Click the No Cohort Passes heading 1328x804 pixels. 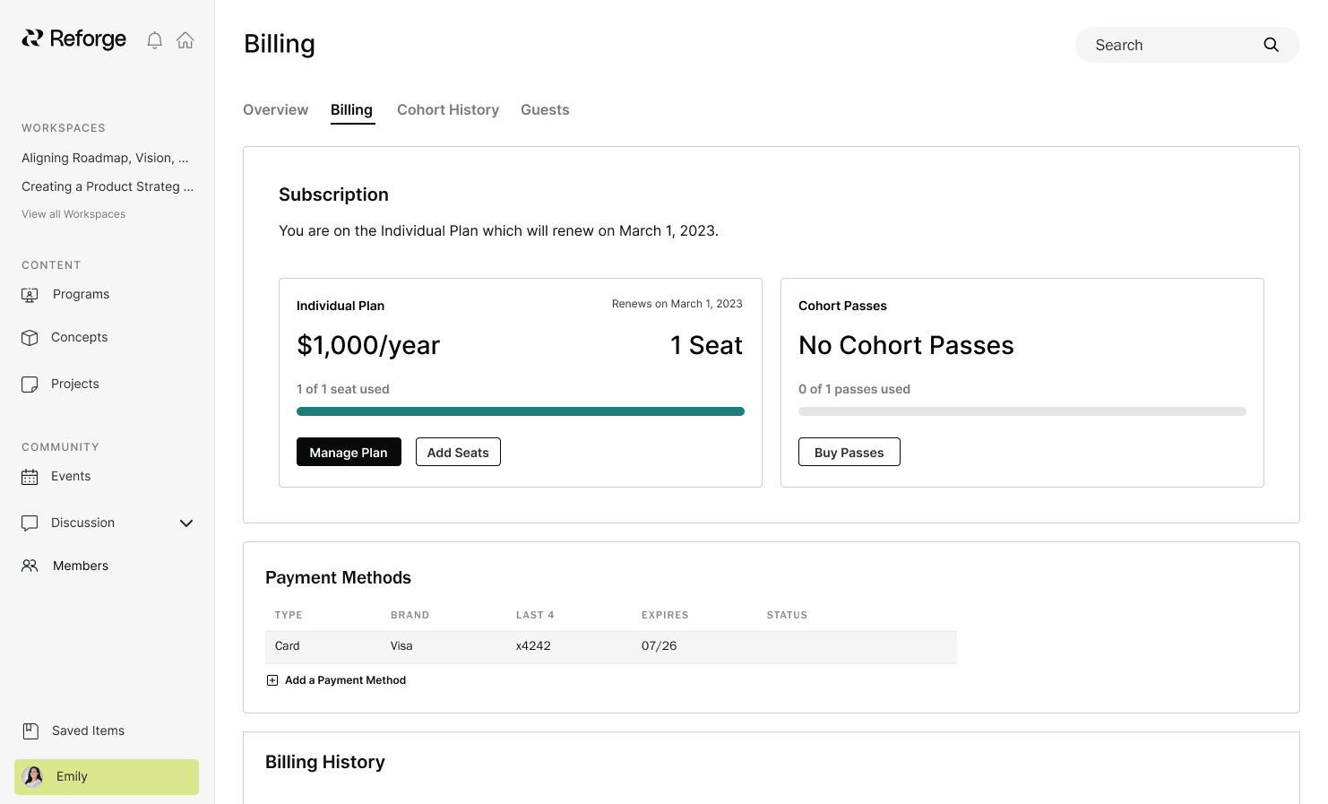tap(906, 346)
